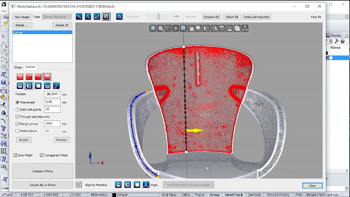The image size is (350, 197).
Task: Toggle the Transparent Mesh checkbox
Action: (x=42, y=155)
